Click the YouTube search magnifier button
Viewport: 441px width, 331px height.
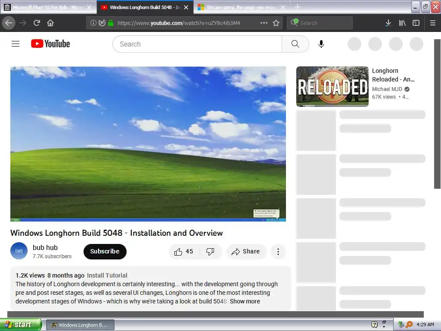(x=295, y=44)
